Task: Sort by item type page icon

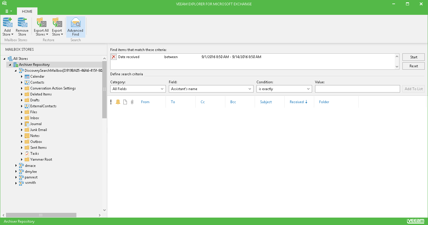Action: pyautogui.click(x=125, y=102)
